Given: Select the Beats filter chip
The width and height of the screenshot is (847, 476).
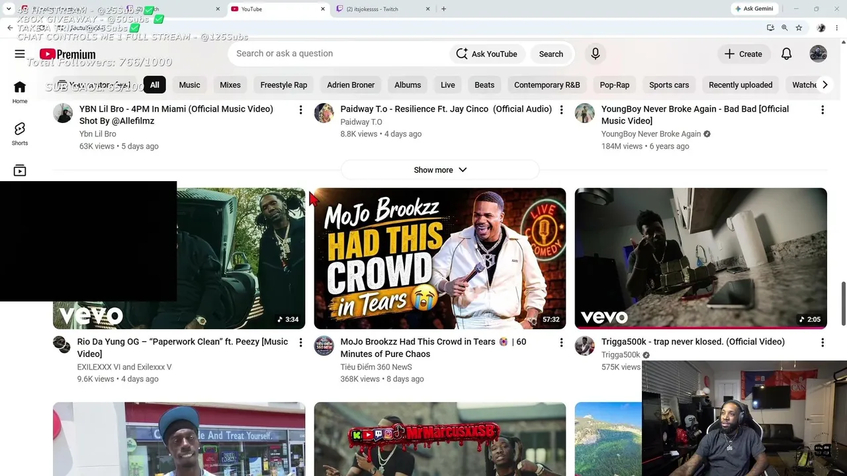Looking at the screenshot, I should click(484, 85).
